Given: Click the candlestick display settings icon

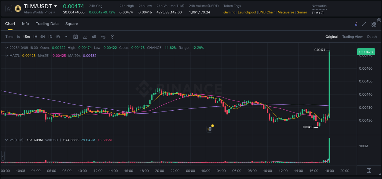Looking at the screenshot, I should [94, 37].
